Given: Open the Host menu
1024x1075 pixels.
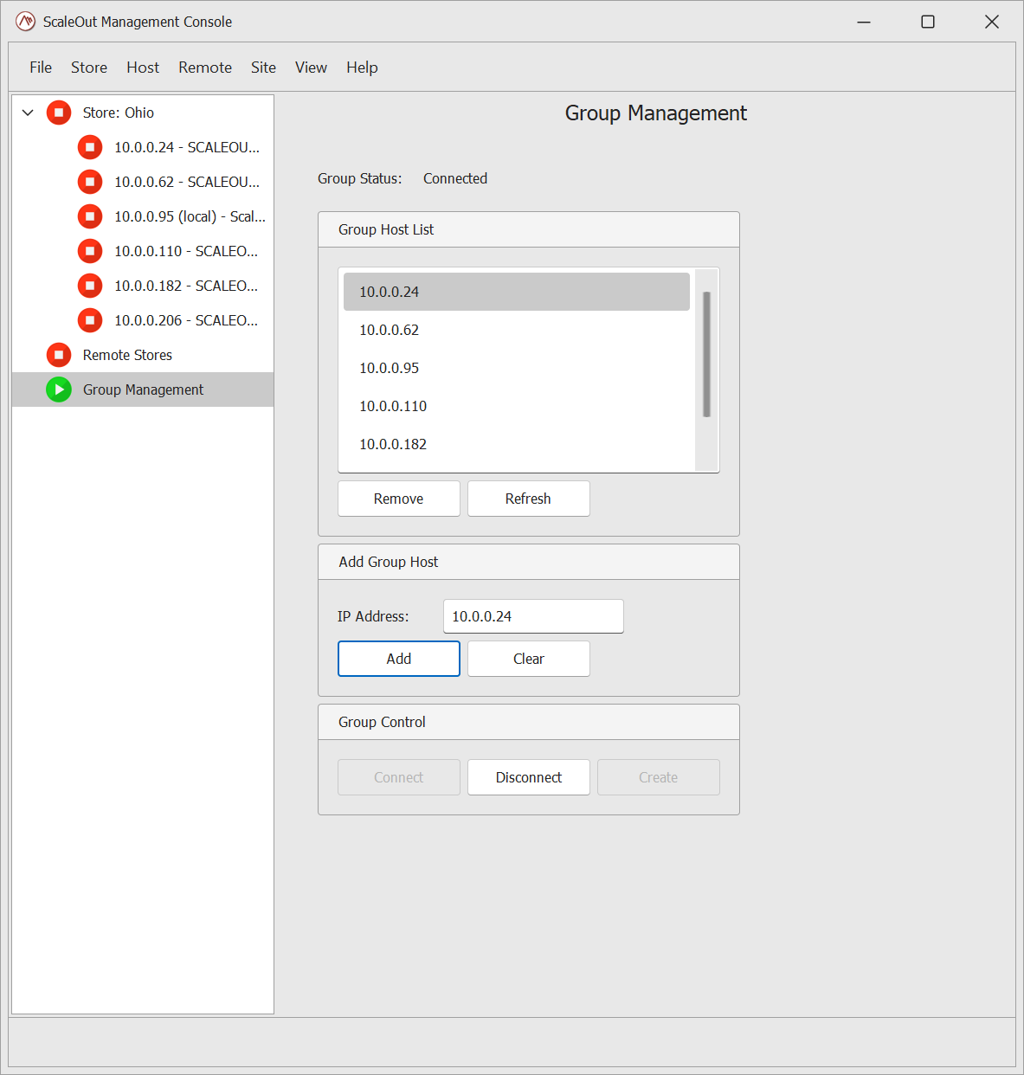Looking at the screenshot, I should [143, 68].
